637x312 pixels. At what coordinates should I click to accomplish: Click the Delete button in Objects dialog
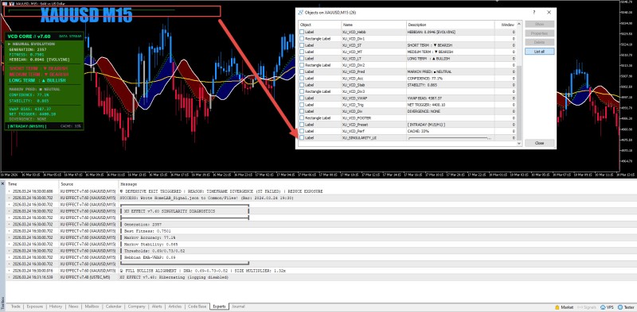(x=540, y=42)
